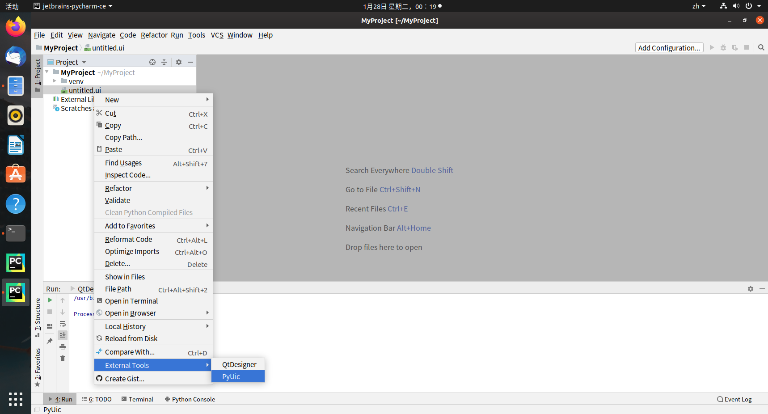The height and width of the screenshot is (414, 768).
Task: Expand the venv folder arrow
Action: coord(55,81)
